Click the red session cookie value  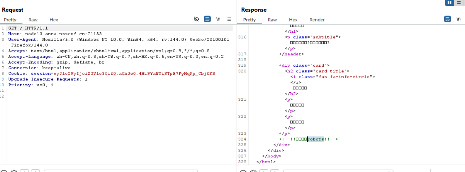click(134, 74)
